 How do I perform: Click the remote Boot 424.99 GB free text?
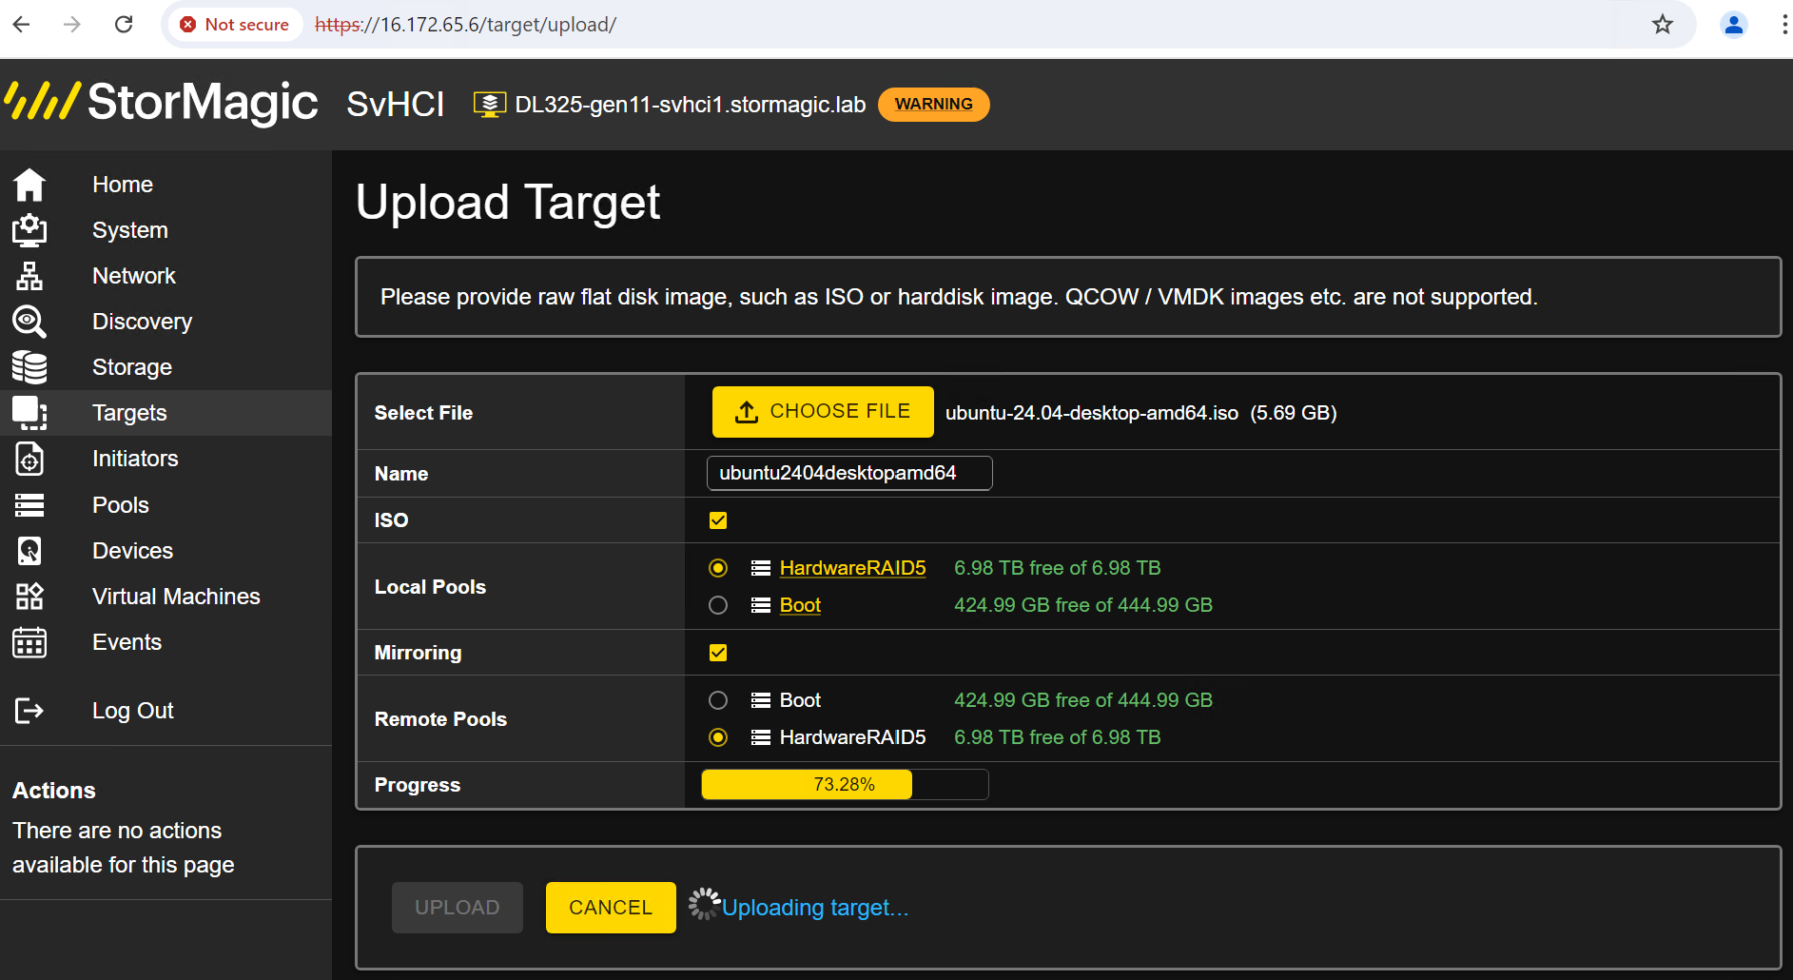(1083, 700)
